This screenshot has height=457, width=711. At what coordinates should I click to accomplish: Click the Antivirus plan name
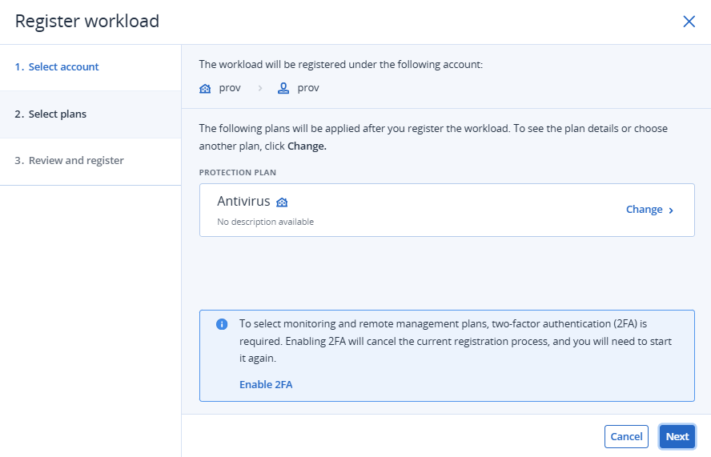click(243, 202)
